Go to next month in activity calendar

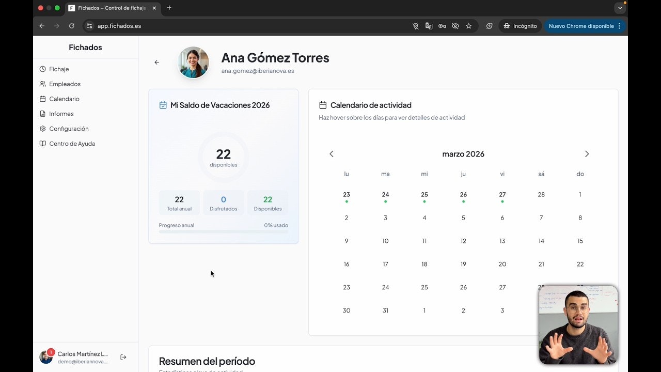(x=587, y=154)
